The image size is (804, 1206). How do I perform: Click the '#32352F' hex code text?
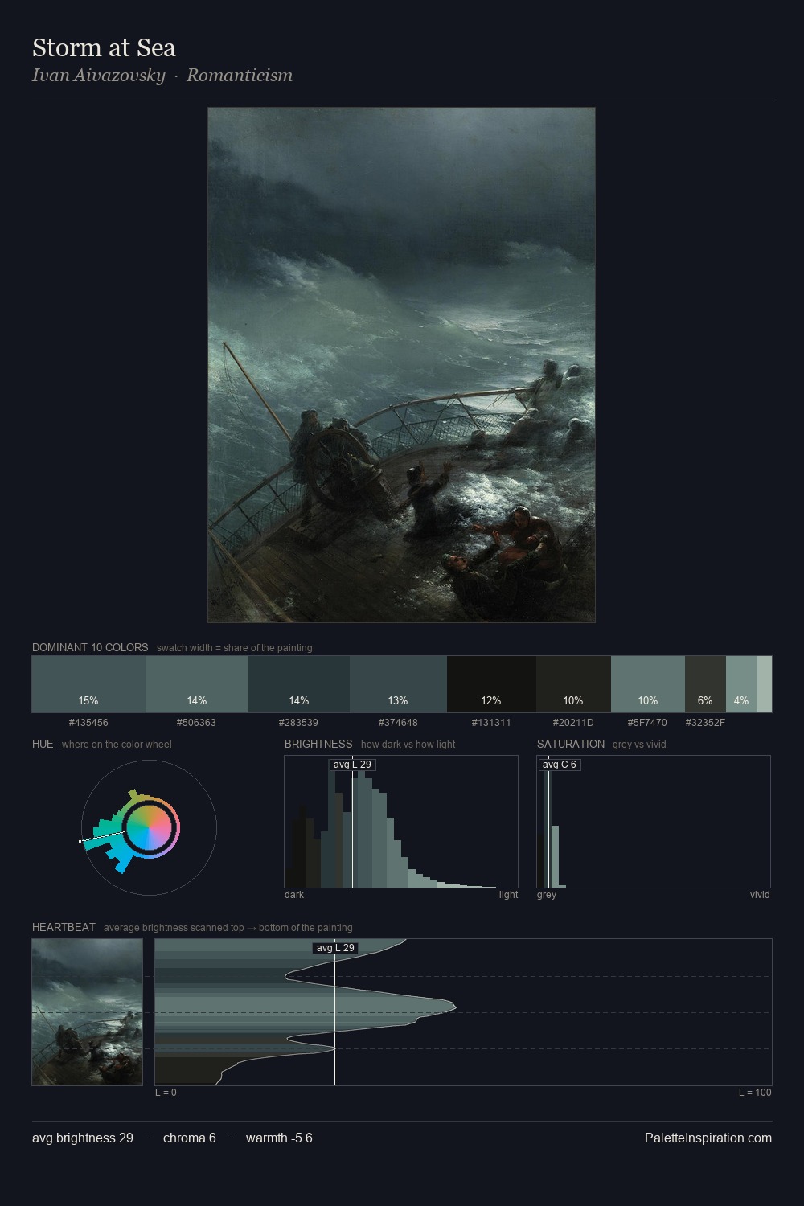(x=705, y=722)
